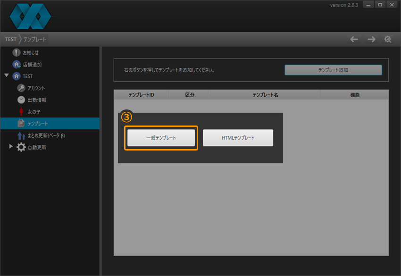Minimize the application window
The image size is (401, 276).
point(368,5)
